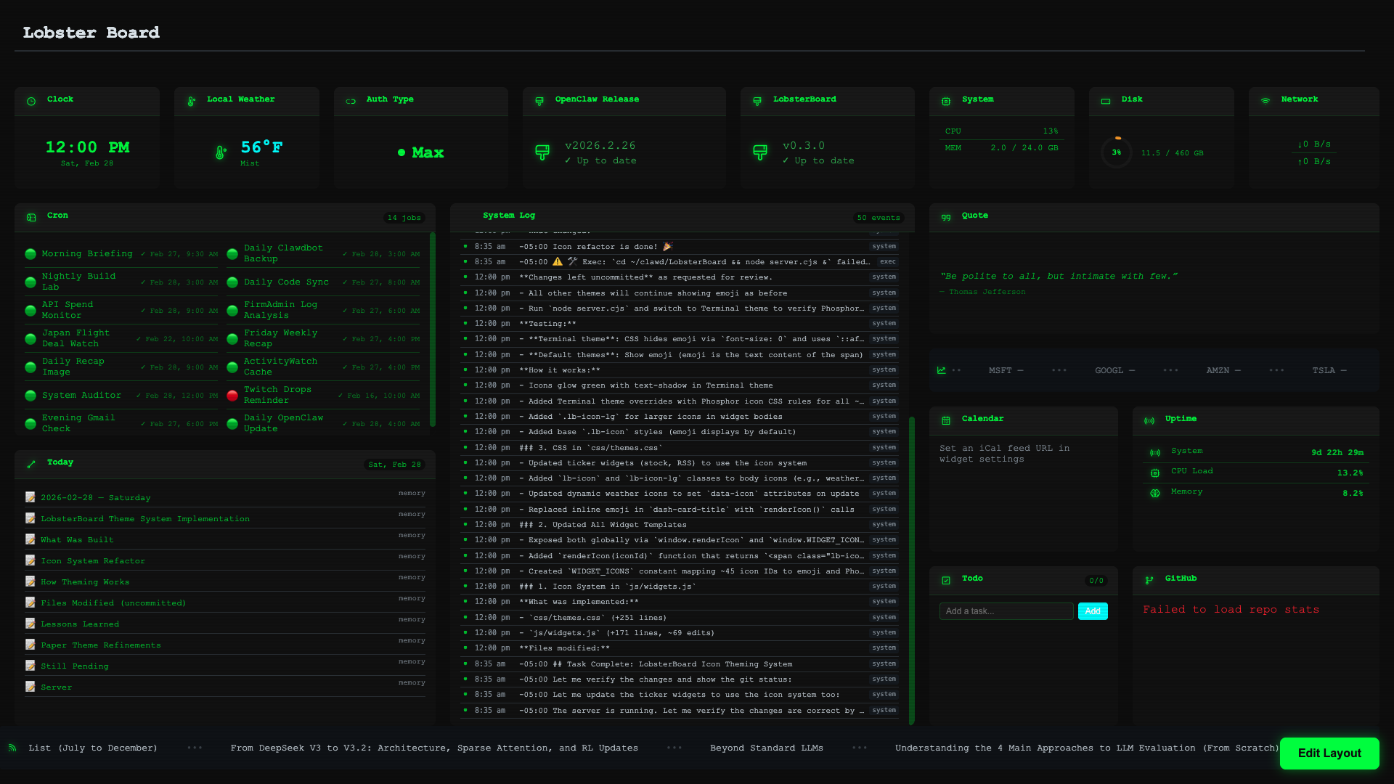Click the thermometer icon in Local Weather
The height and width of the screenshot is (784, 1394).
191,101
